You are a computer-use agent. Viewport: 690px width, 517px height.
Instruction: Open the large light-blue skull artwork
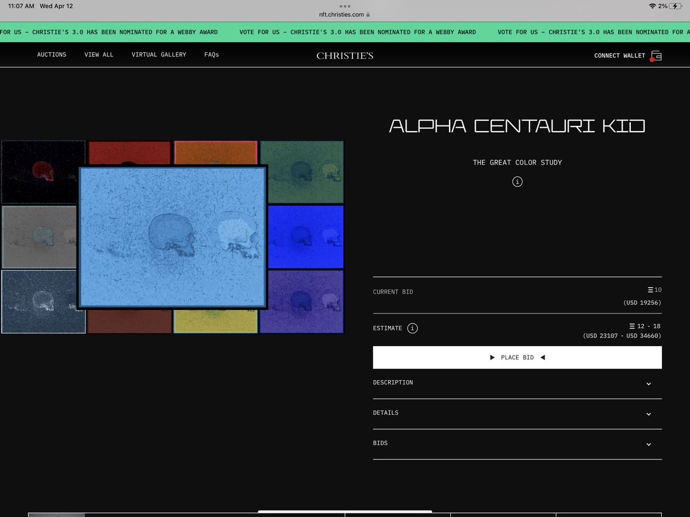172,237
